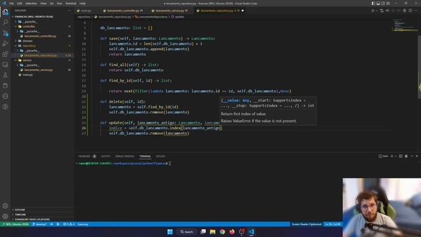
Task: Open the Manage gear icon
Action: (x=5, y=217)
